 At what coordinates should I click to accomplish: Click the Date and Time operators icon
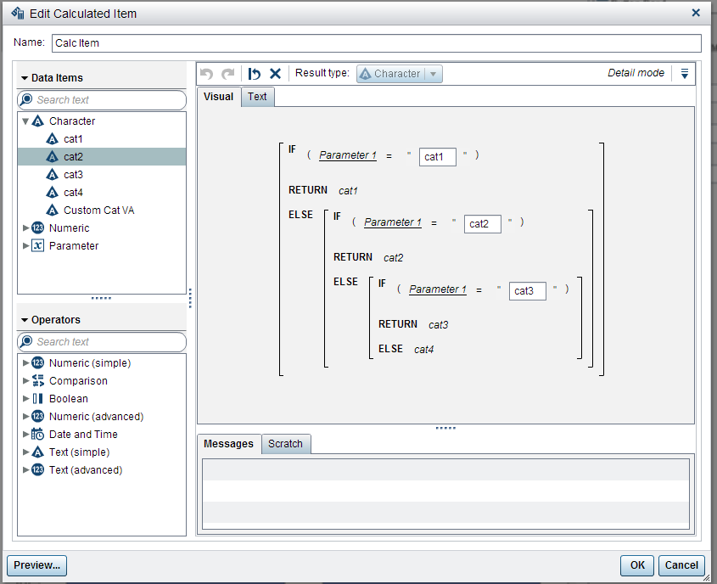pyautogui.click(x=37, y=435)
